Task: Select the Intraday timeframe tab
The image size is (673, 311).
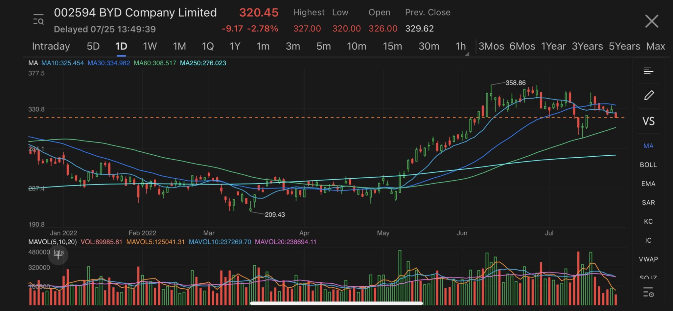Action: pyautogui.click(x=51, y=46)
